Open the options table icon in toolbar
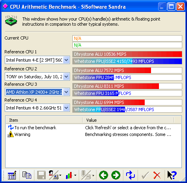 pos(12,175)
